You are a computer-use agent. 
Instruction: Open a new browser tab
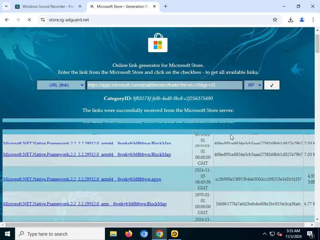[166, 6]
